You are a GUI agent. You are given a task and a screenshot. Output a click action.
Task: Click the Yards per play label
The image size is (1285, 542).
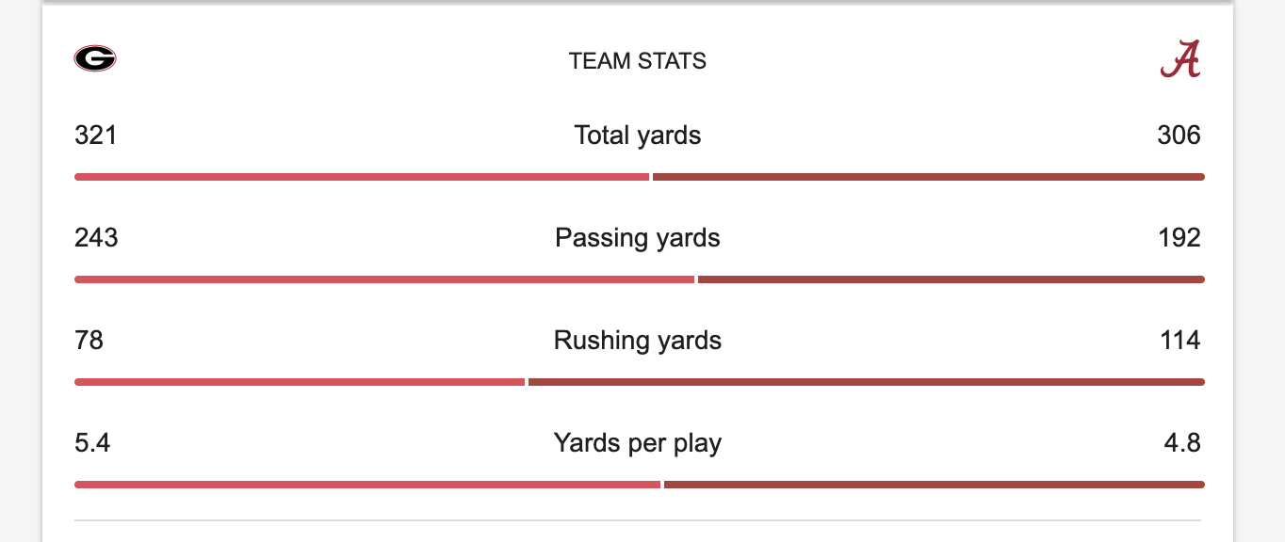(x=638, y=442)
